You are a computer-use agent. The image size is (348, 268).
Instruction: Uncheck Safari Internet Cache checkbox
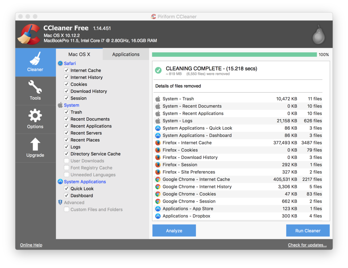[67, 70]
